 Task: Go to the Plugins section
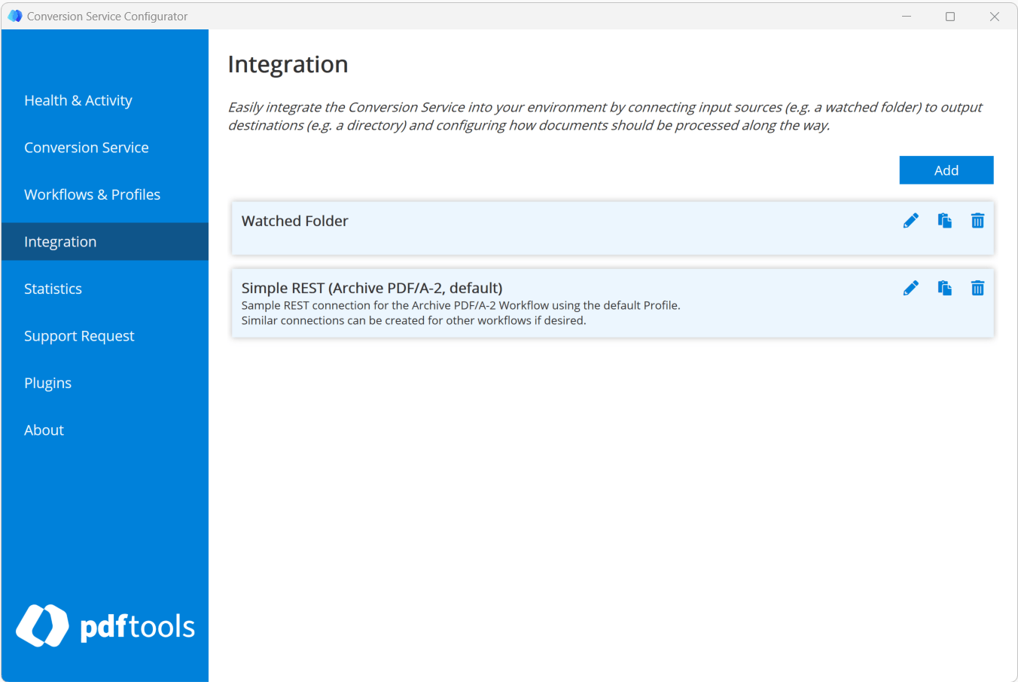pyautogui.click(x=47, y=382)
